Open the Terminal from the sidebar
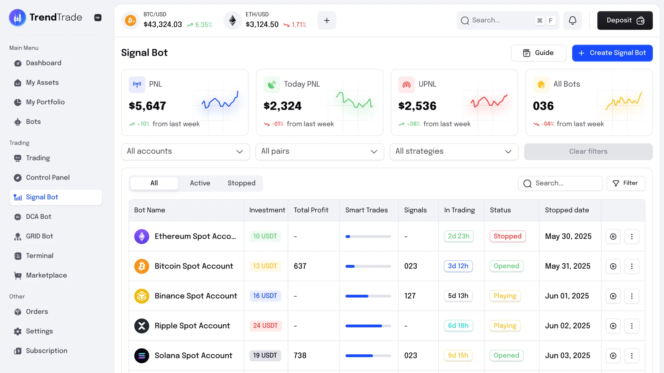The width and height of the screenshot is (664, 373). [x=39, y=256]
